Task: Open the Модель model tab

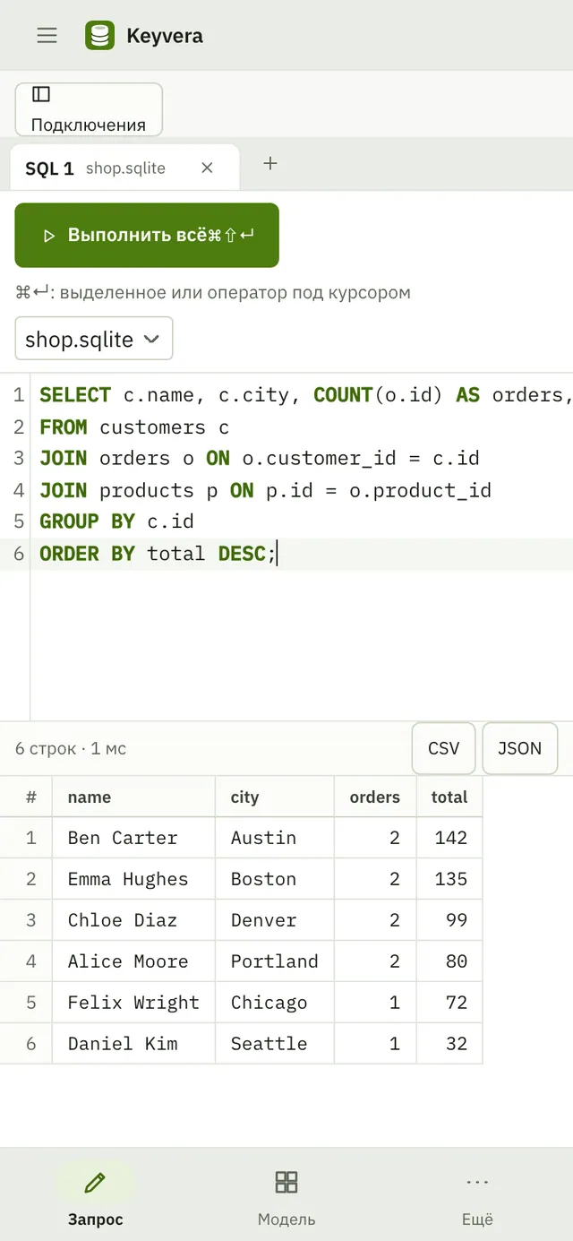Action: click(286, 1196)
